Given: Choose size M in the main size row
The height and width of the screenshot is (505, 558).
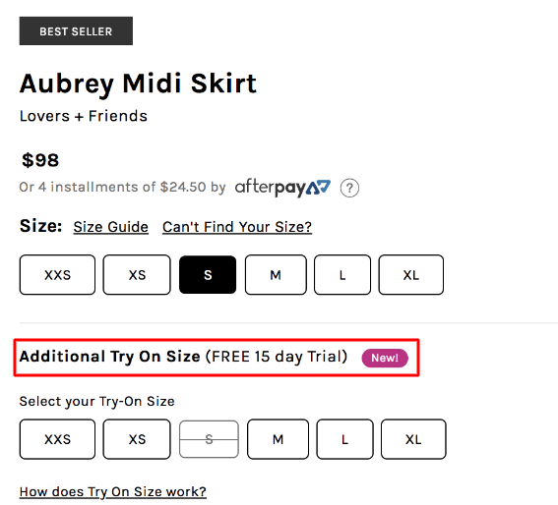Looking at the screenshot, I should point(276,275).
